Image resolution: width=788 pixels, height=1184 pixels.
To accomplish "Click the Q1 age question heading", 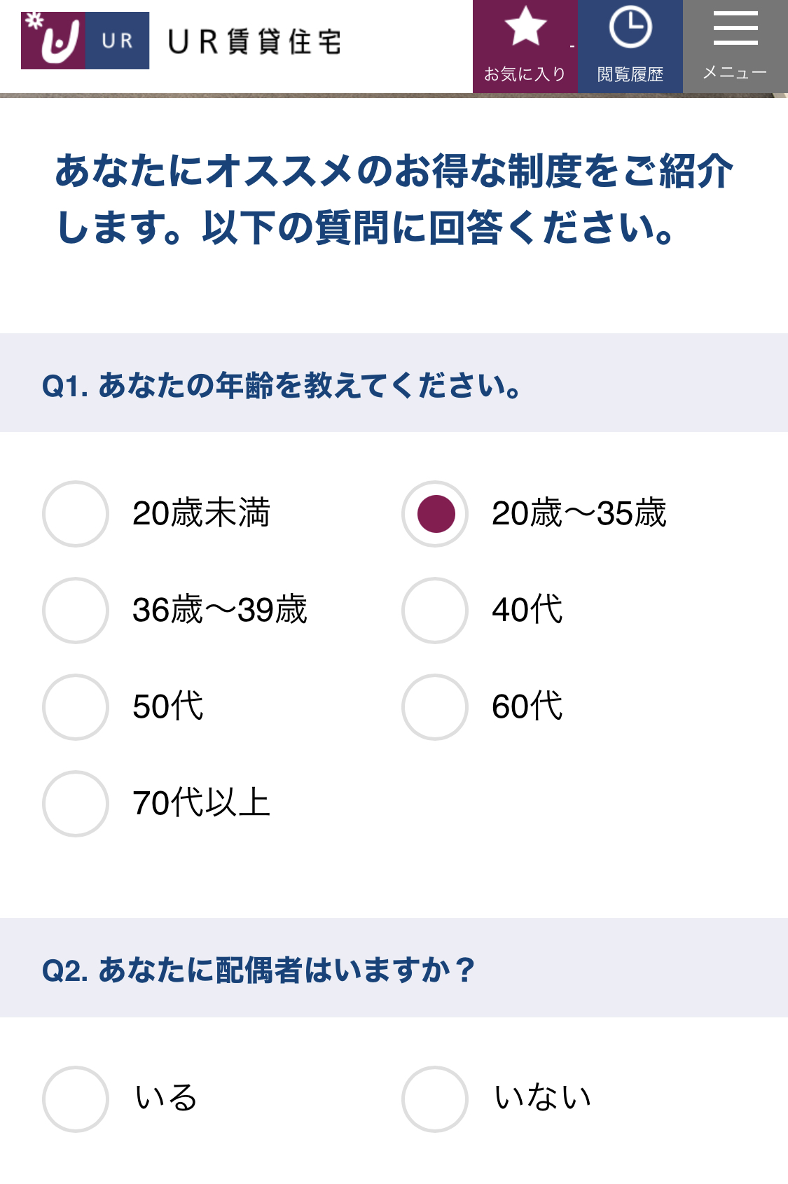I will [282, 386].
